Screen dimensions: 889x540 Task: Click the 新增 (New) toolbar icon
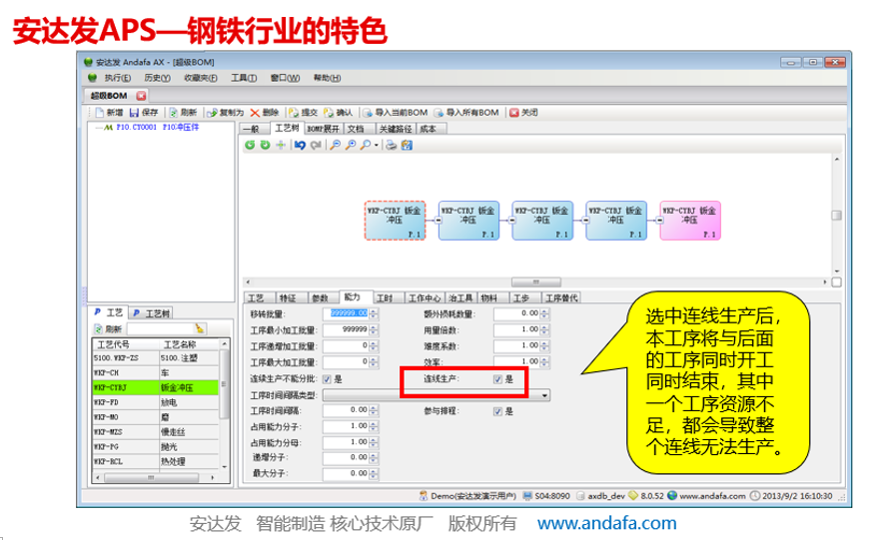point(99,113)
